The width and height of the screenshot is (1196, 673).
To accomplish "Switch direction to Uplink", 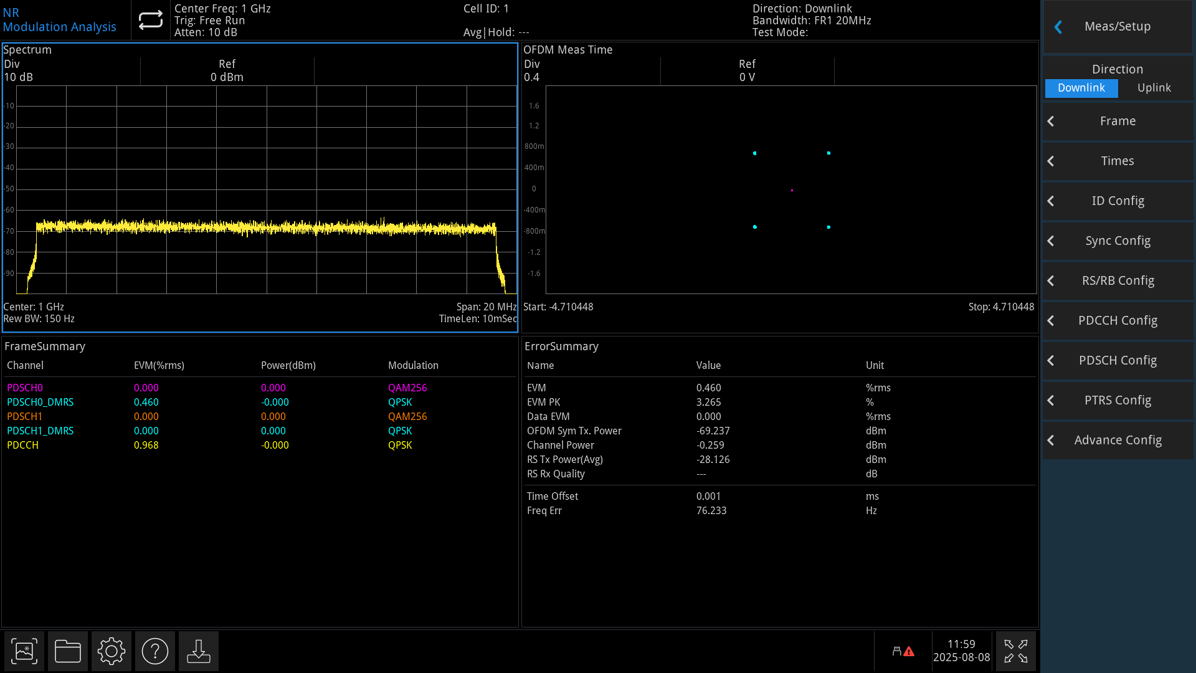I will pyautogui.click(x=1154, y=88).
